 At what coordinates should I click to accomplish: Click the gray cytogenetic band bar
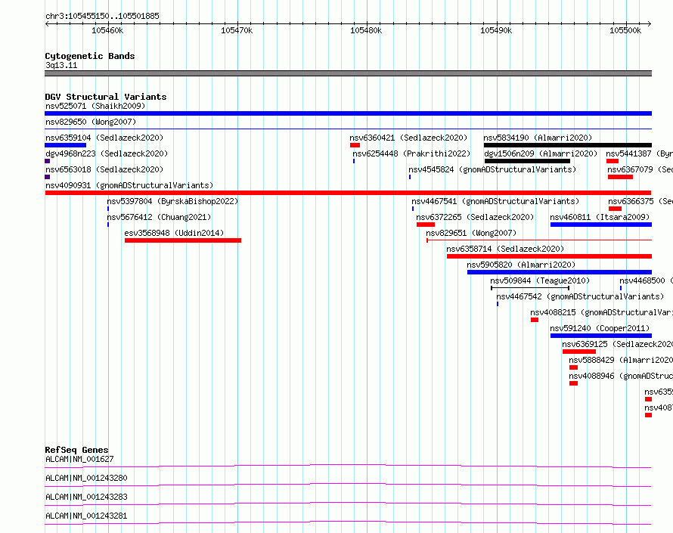pyautogui.click(x=348, y=73)
